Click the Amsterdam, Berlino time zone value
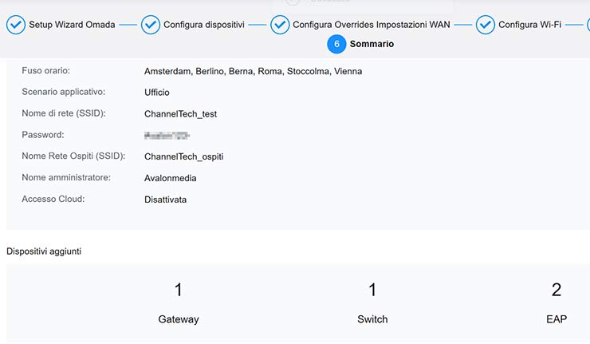 (253, 71)
